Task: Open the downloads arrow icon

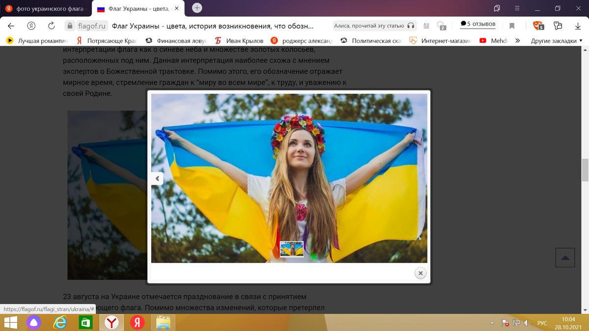Action: point(578,25)
